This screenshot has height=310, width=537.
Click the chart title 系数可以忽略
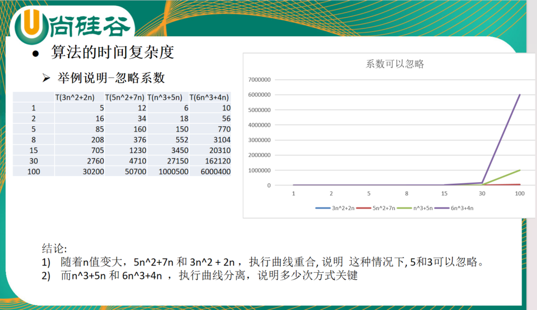click(x=395, y=64)
